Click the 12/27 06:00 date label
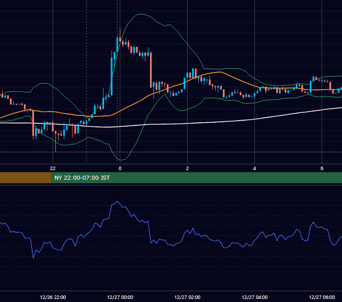Viewport: 342px width, 302px height. [x=322, y=297]
